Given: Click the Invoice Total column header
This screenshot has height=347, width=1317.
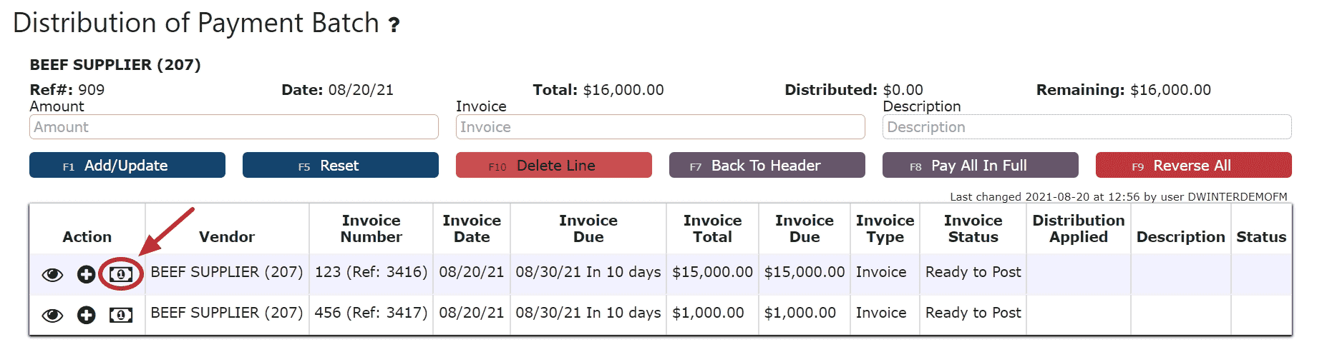Looking at the screenshot, I should pos(712,228).
